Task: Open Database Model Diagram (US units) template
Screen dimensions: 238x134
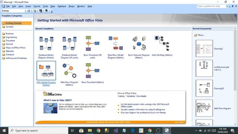Action: (x=70, y=47)
